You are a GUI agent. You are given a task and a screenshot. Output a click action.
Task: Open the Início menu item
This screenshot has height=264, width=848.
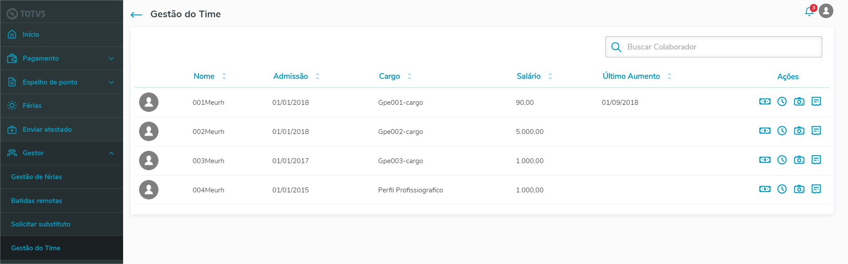(31, 34)
